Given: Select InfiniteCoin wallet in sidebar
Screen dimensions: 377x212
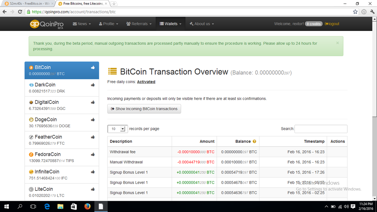Looking at the screenshot, I should (x=62, y=175).
